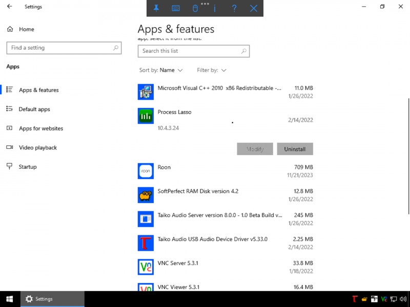Click the magnifier in Find a setting
The height and width of the screenshot is (307, 410).
116,48
